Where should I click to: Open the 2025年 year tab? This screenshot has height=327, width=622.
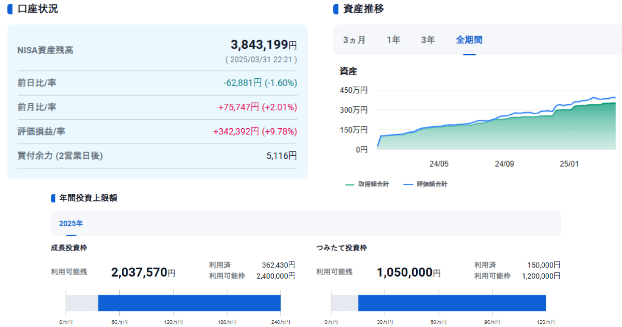[x=71, y=224]
